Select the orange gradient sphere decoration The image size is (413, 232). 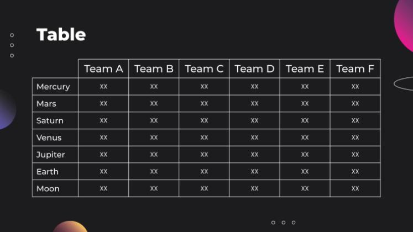click(70, 227)
